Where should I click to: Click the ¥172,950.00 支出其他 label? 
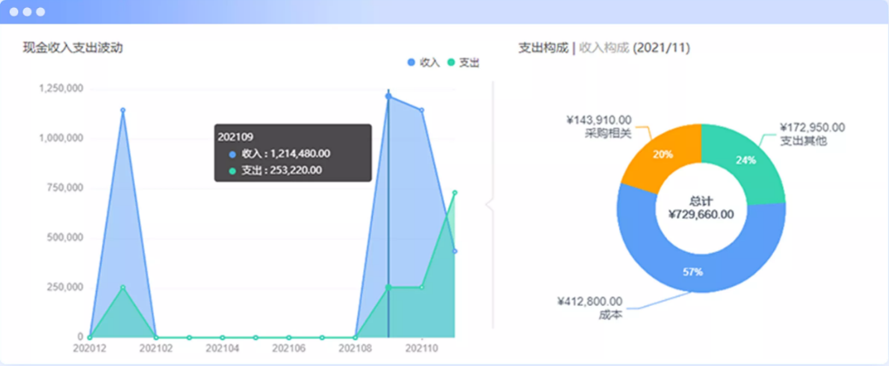point(812,134)
